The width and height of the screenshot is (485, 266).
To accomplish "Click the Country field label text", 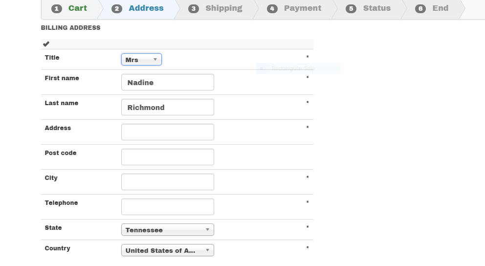I will 57,248.
